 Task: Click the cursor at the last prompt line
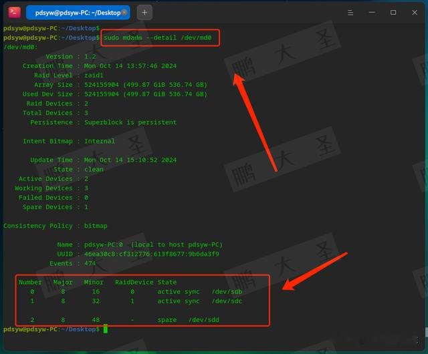pyautogui.click(x=106, y=329)
